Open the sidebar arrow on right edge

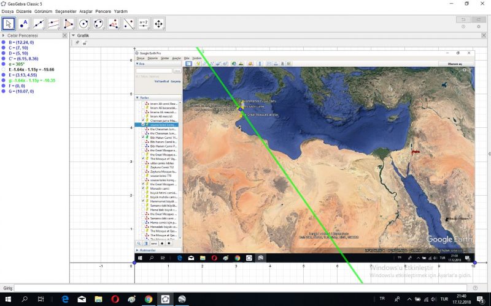(489, 154)
